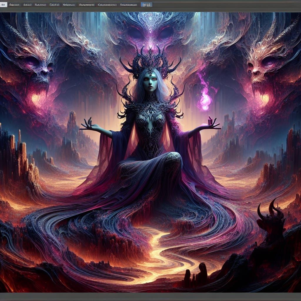Click the small paired icon button near toolbar center
Image resolution: width=301 pixels, height=301 pixels.
tap(146, 4)
